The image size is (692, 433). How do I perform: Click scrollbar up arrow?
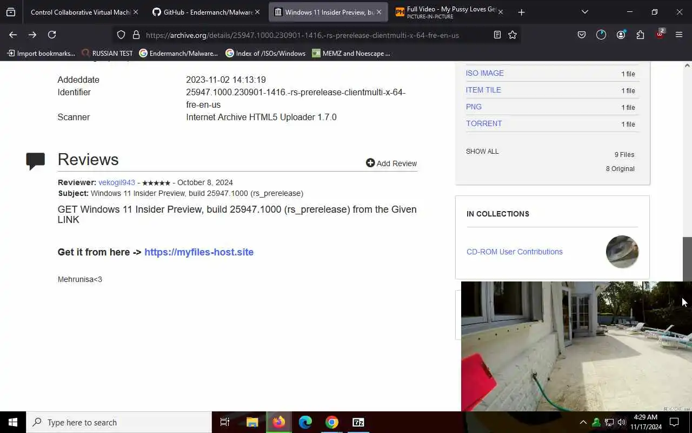click(x=687, y=65)
